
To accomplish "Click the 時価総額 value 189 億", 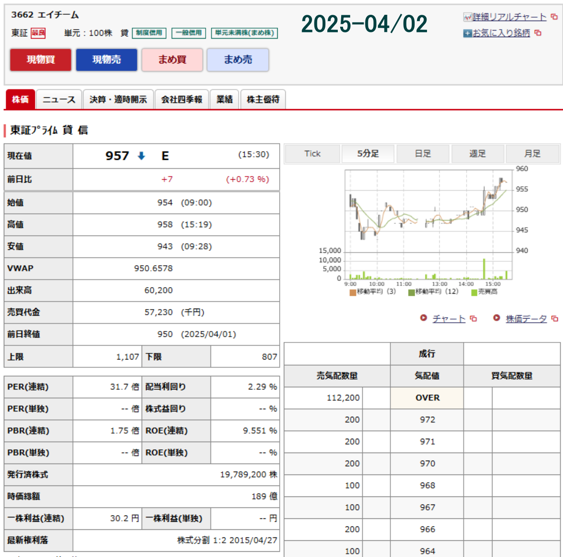I will [x=265, y=496].
